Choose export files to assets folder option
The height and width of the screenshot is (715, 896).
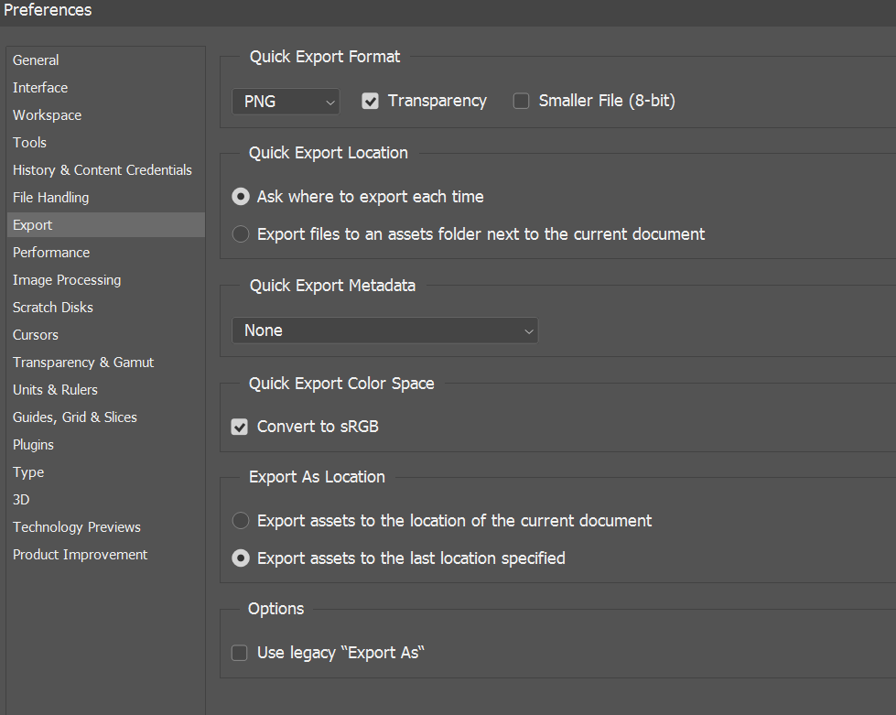pos(241,234)
